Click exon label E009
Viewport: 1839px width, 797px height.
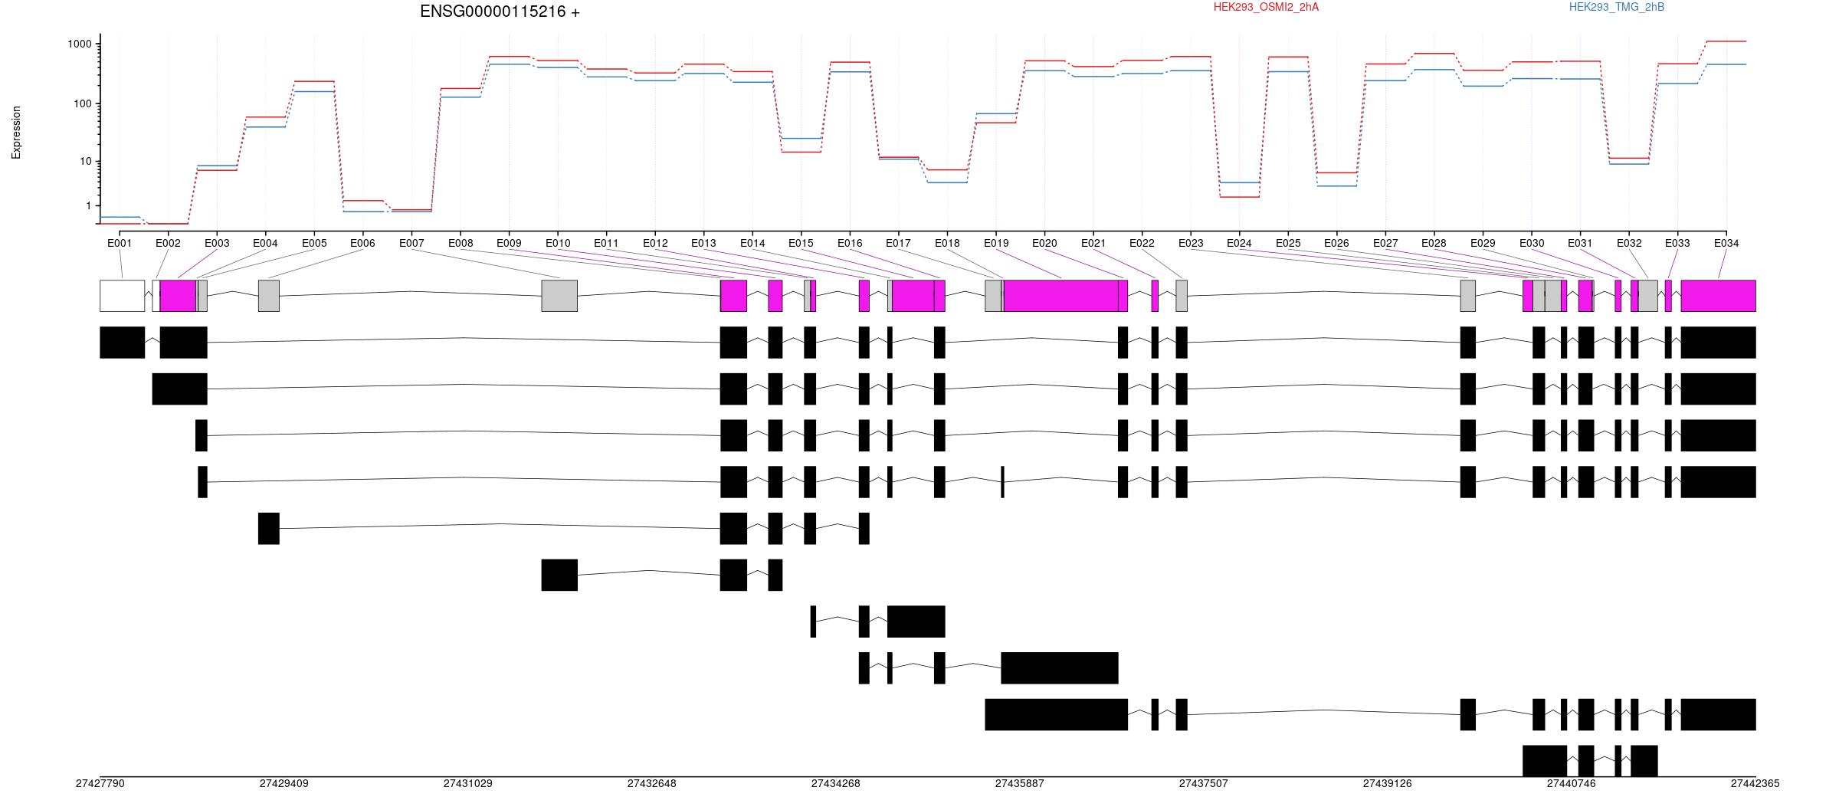[509, 243]
